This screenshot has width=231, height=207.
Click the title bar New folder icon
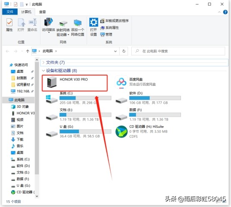pyautogui.click(x=22, y=4)
